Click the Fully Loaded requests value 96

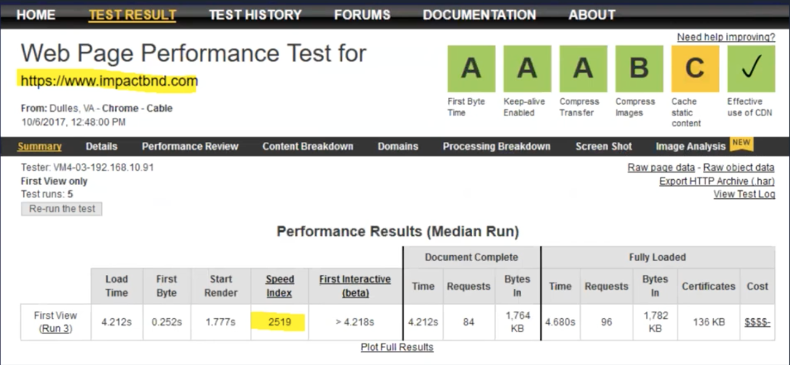click(x=607, y=322)
